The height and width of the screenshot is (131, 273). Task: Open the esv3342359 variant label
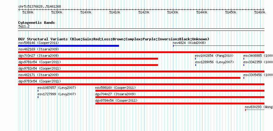pos(258,62)
